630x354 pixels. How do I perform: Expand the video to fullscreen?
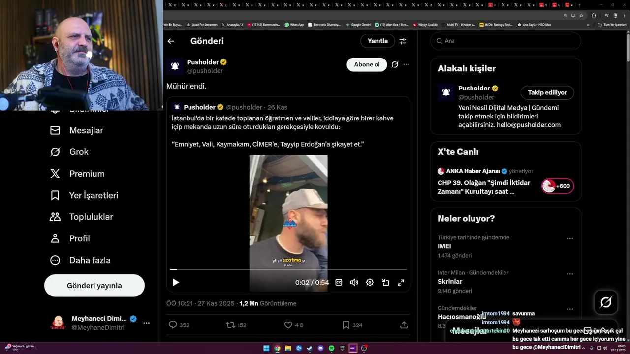401,282
